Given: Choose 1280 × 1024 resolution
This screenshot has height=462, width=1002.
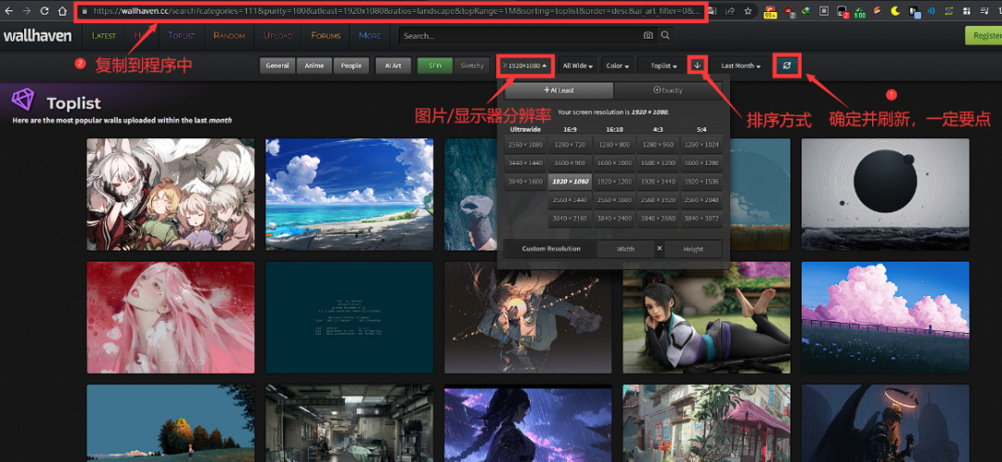Looking at the screenshot, I should (701, 145).
